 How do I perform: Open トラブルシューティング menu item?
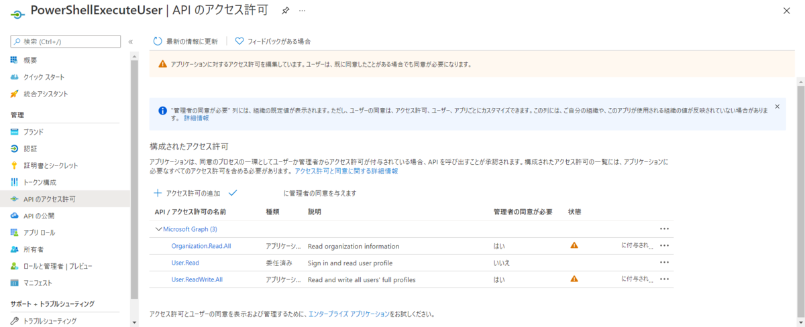click(x=50, y=321)
